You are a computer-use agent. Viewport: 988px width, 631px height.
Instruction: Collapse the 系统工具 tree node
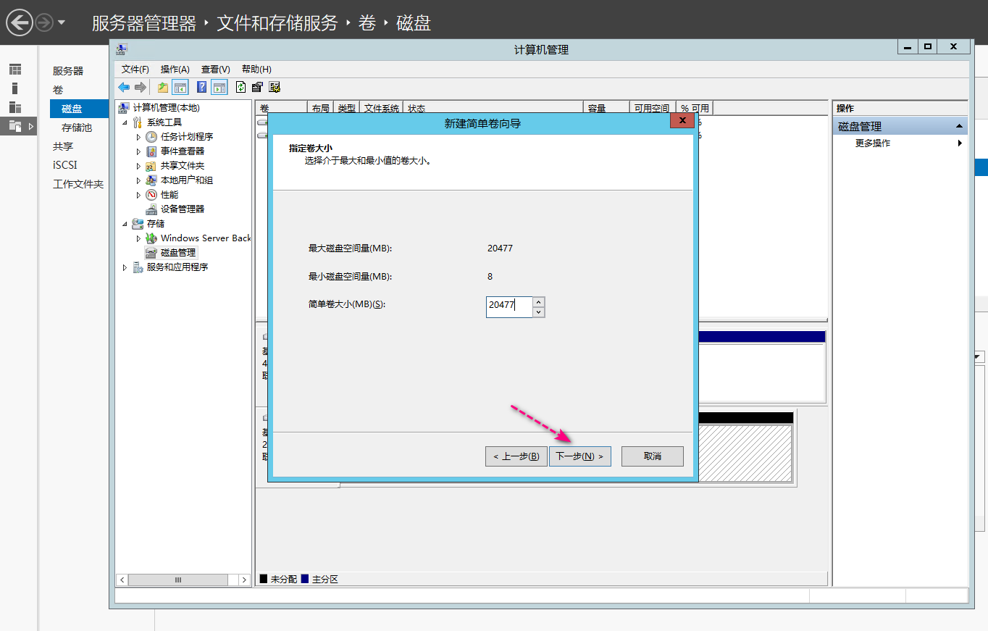pyautogui.click(x=125, y=122)
